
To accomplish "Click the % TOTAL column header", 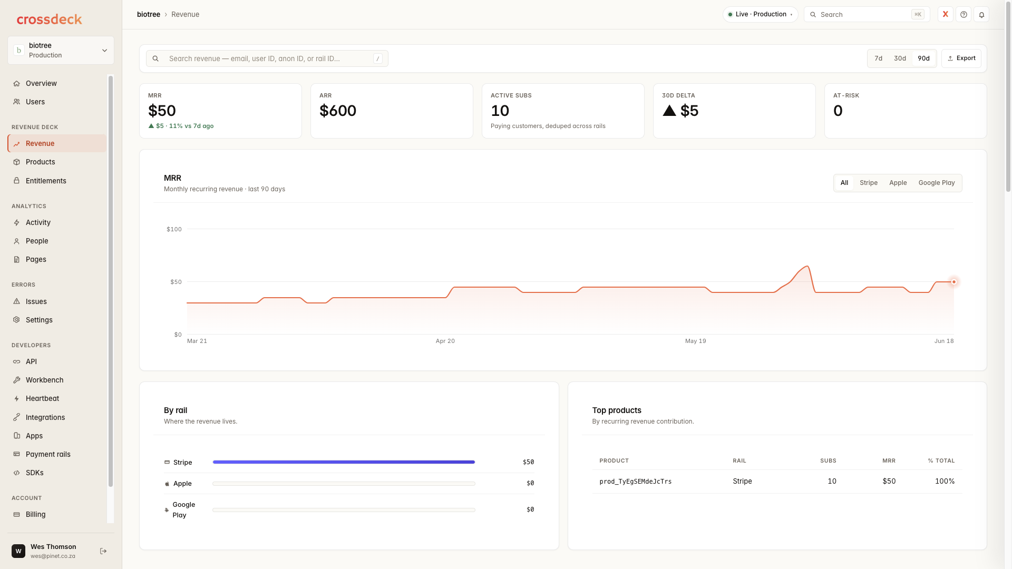I will coord(941,461).
